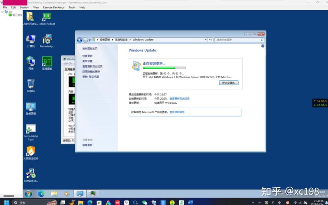Open Microsoft Store on host taskbar

coord(99,203)
